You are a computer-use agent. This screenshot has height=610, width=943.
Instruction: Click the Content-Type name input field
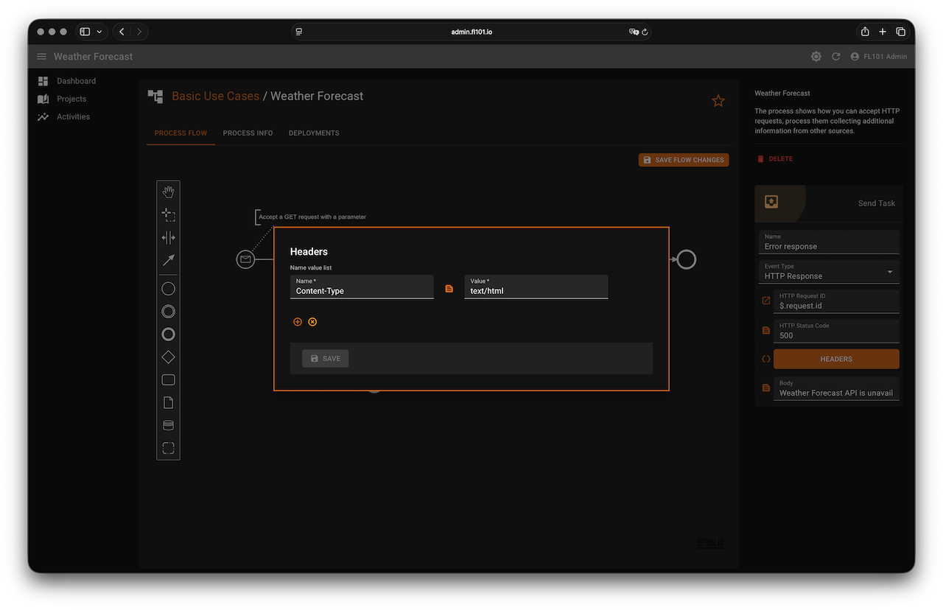coord(362,290)
